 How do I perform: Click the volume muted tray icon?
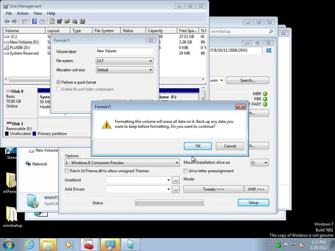pyautogui.click(x=302, y=245)
